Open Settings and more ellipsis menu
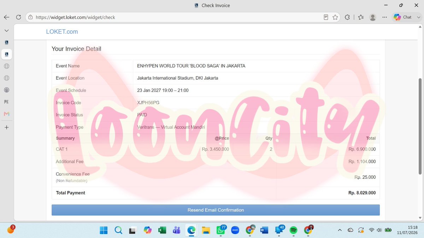This screenshot has height=238, width=424. 385,17
